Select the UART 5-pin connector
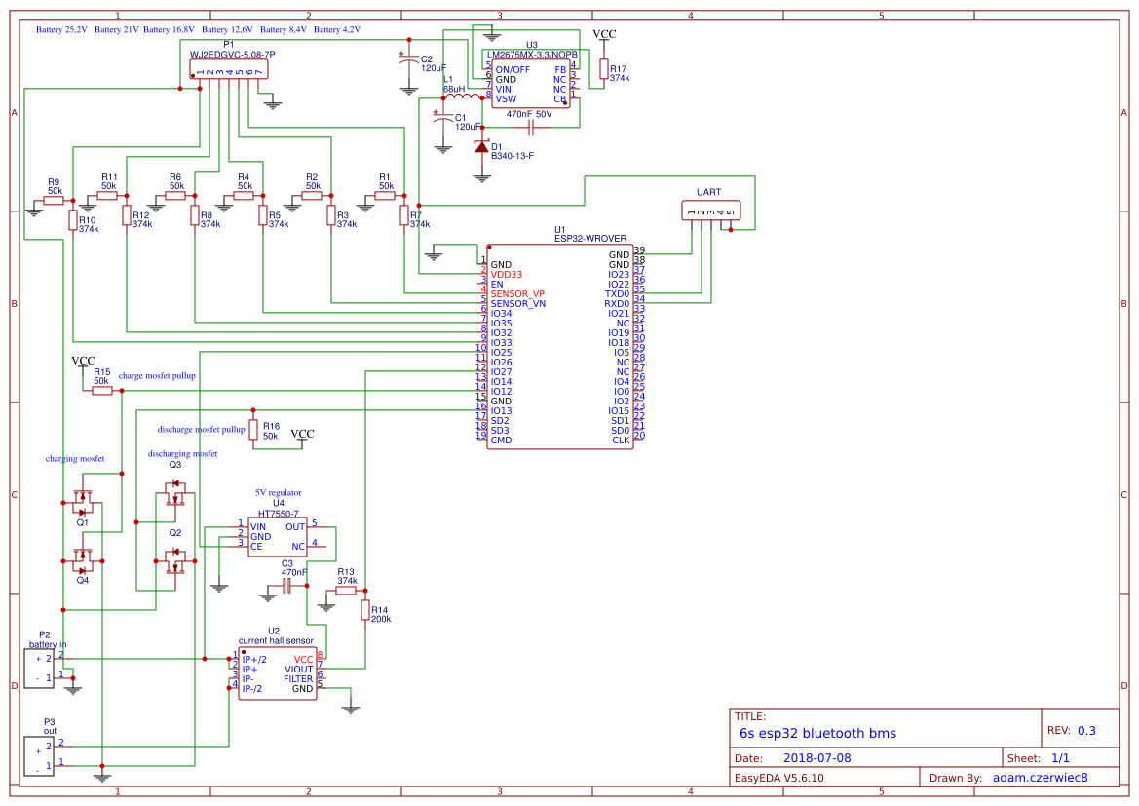The height and width of the screenshot is (806, 1139). point(711,211)
